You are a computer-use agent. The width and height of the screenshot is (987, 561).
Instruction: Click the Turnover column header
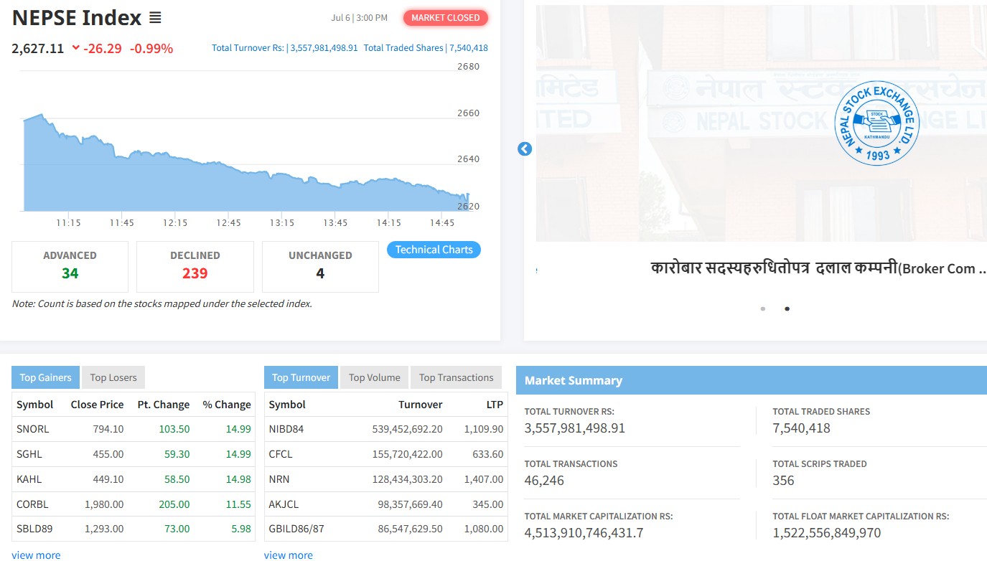421,405
